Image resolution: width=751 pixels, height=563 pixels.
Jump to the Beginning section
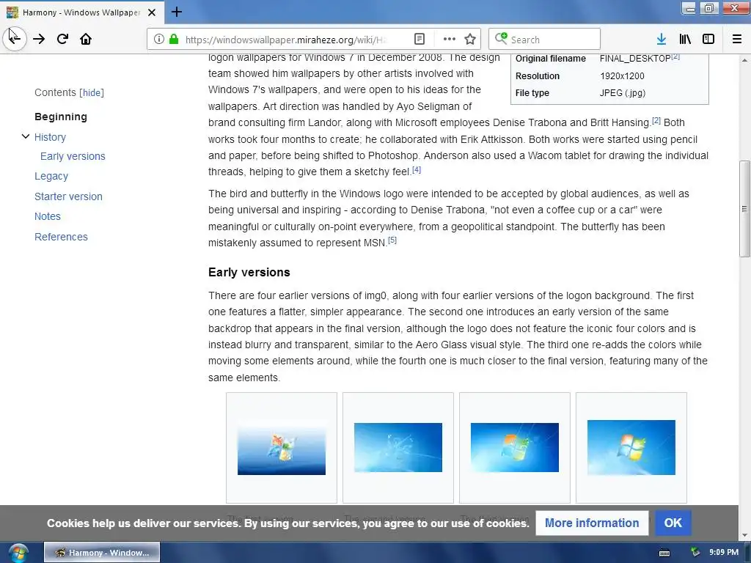click(x=61, y=117)
